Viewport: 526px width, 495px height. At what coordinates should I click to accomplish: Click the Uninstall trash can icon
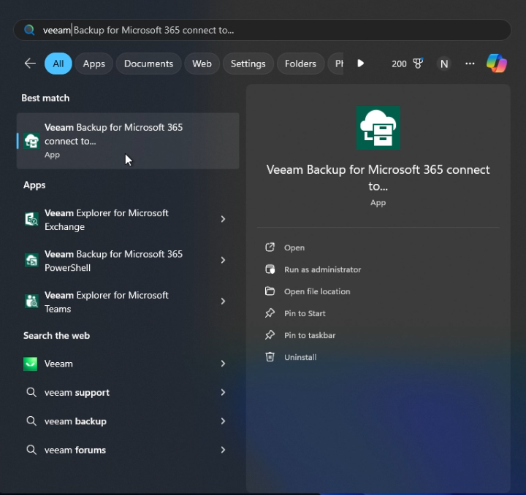(270, 356)
